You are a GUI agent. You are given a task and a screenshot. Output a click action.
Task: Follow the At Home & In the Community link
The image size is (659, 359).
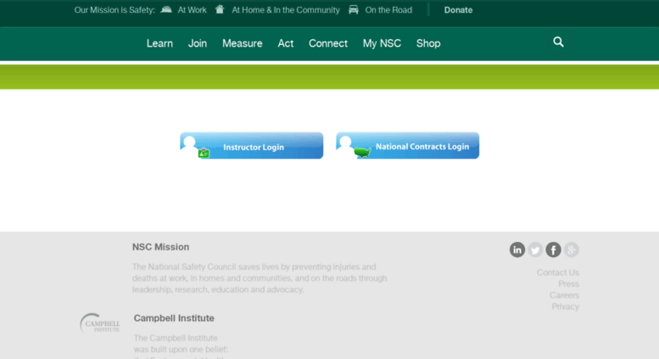pos(286,10)
